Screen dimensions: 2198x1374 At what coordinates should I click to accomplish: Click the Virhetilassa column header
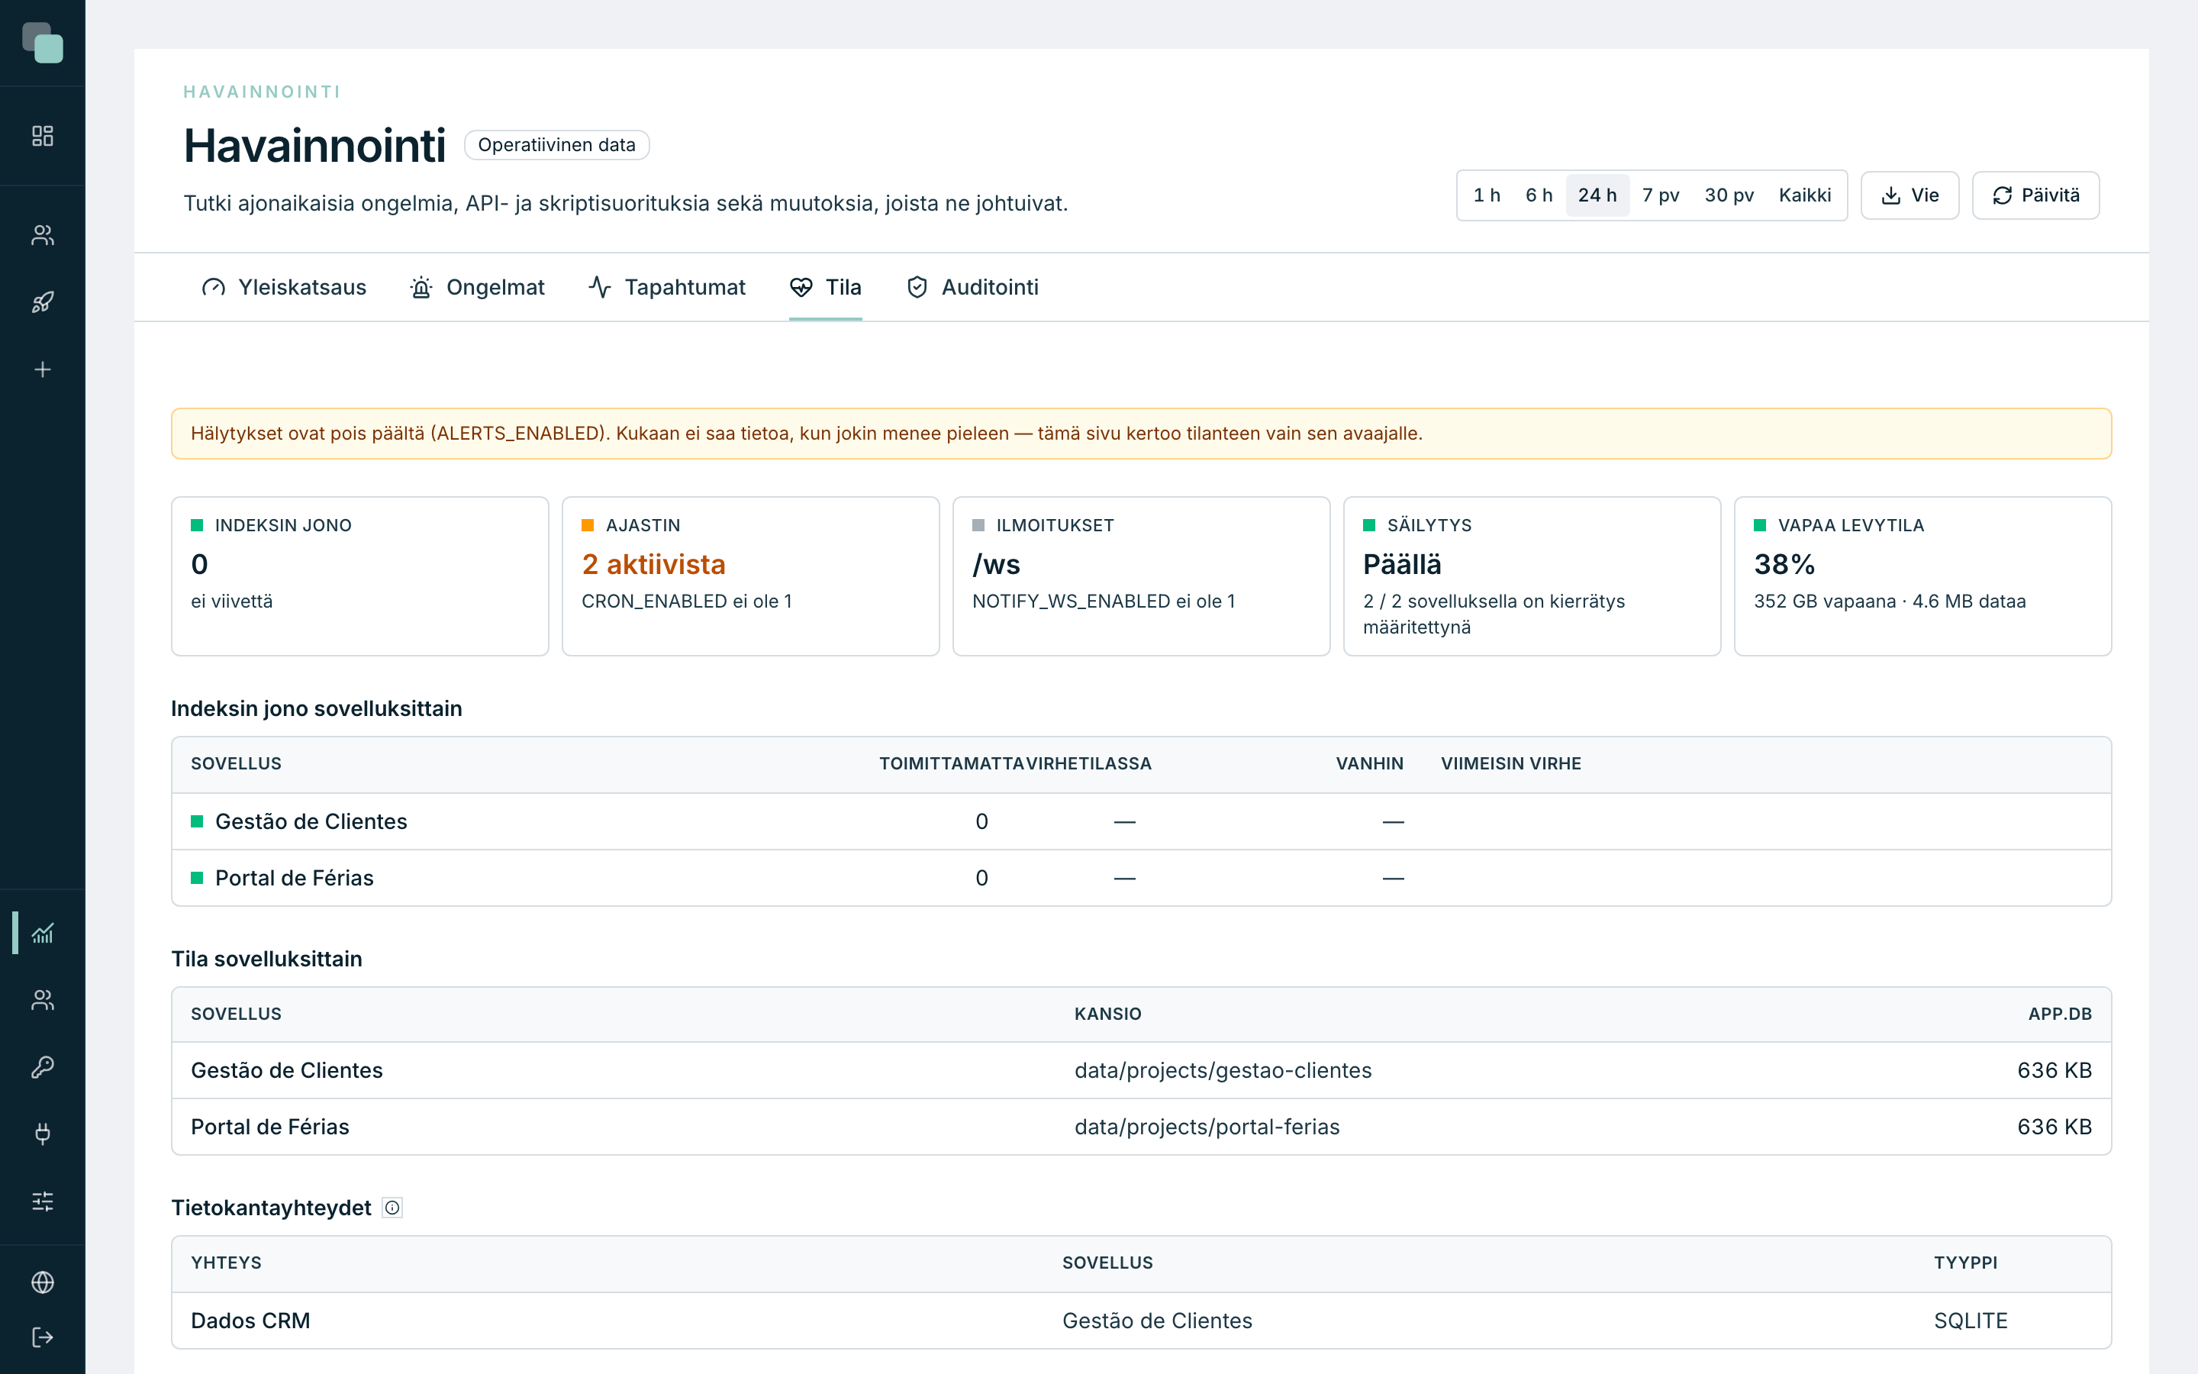[1089, 763]
